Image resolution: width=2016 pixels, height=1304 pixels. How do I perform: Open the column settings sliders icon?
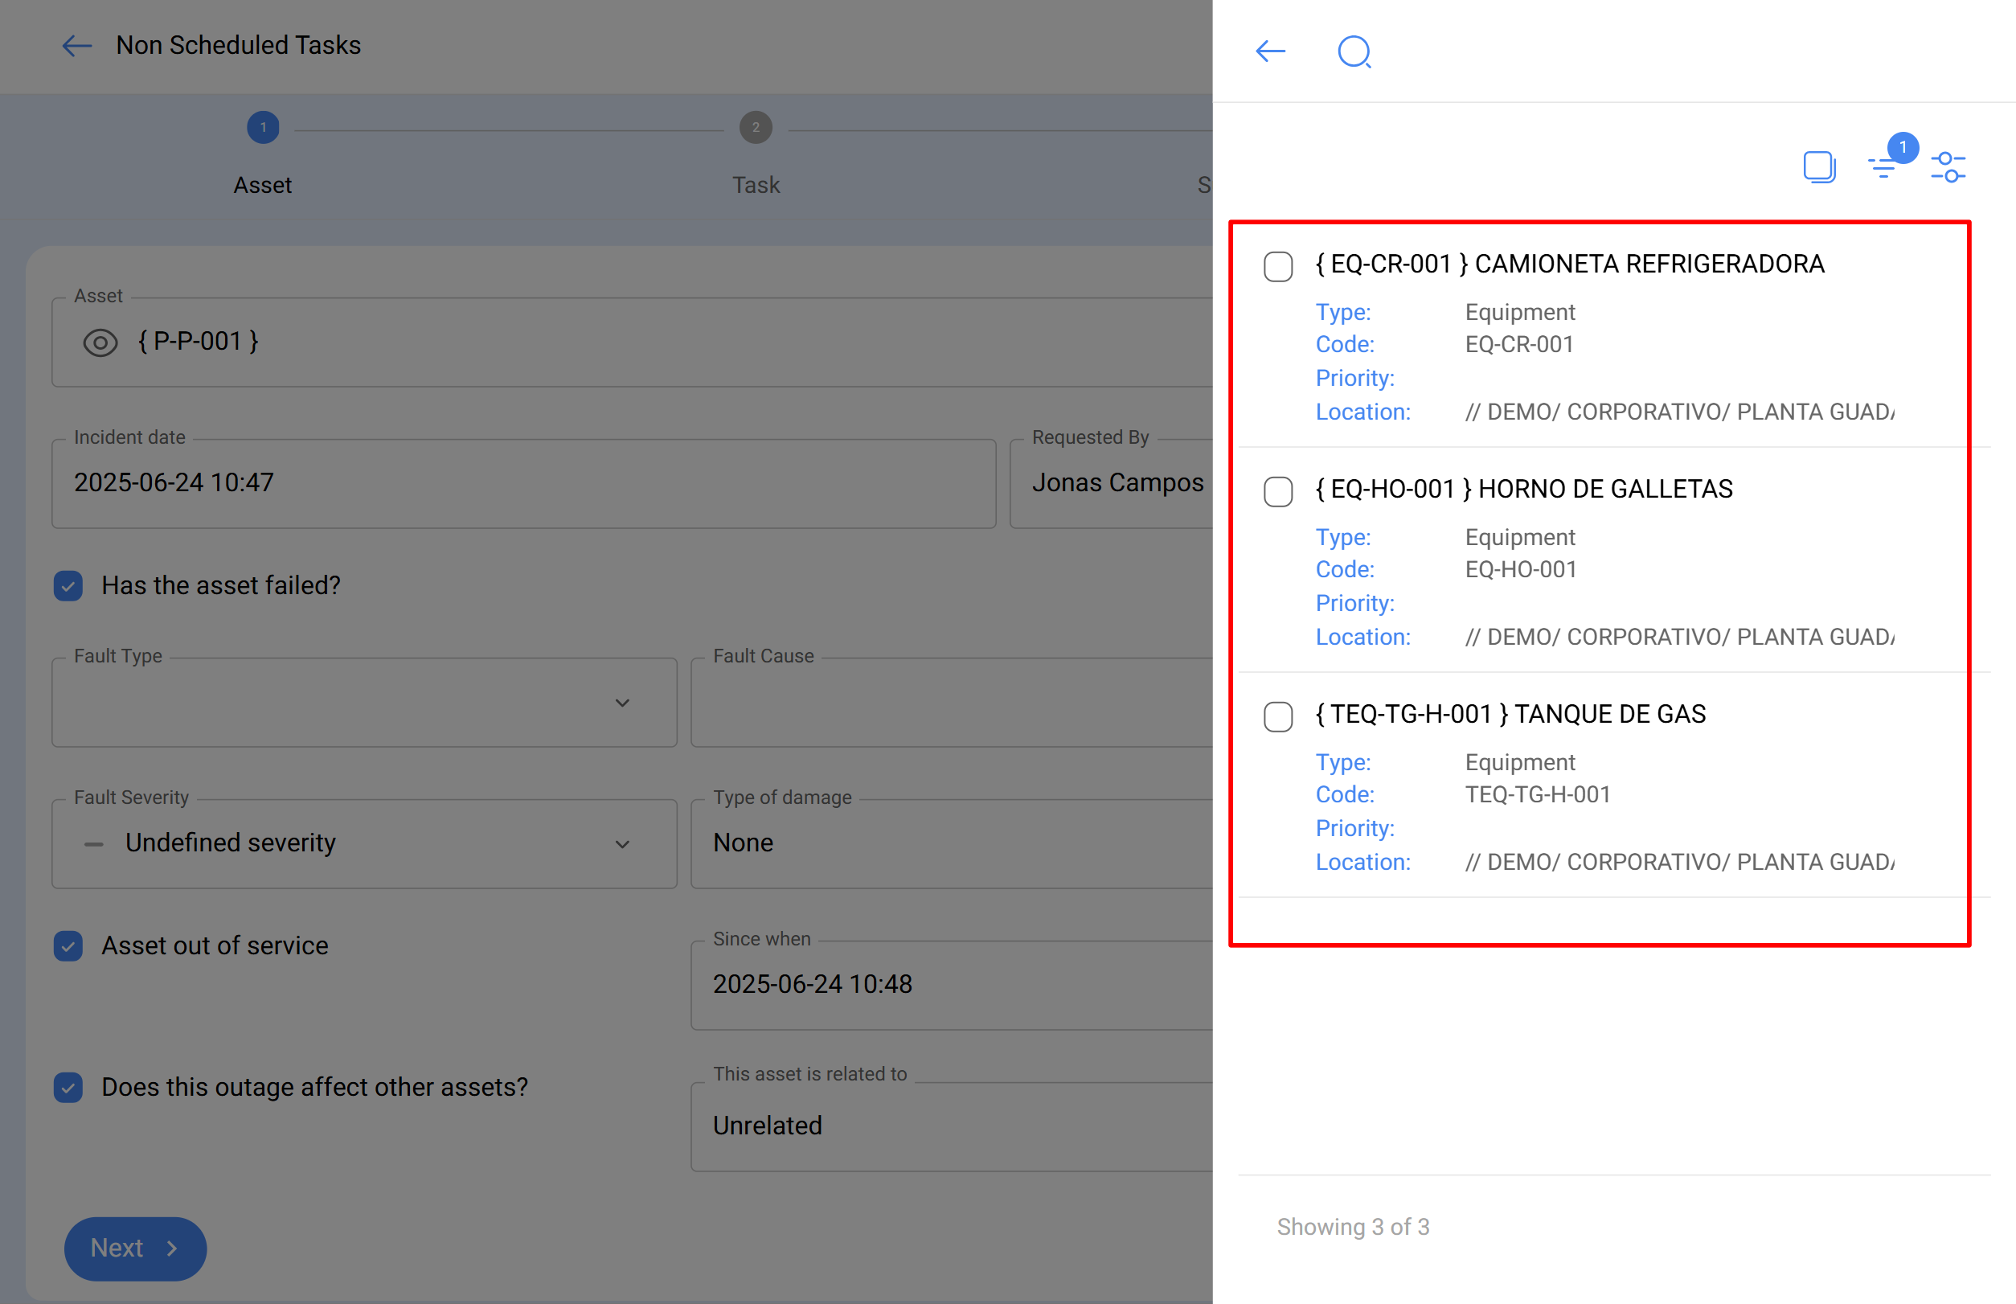(x=1948, y=168)
